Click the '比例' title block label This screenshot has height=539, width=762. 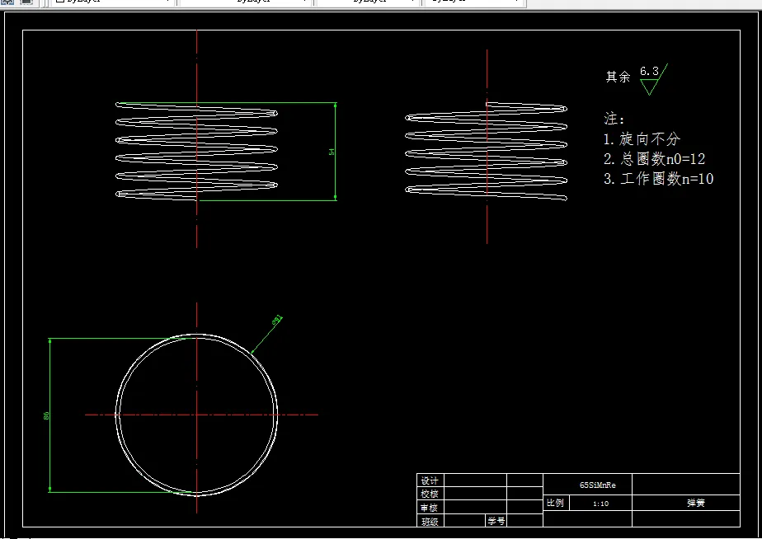coord(556,503)
